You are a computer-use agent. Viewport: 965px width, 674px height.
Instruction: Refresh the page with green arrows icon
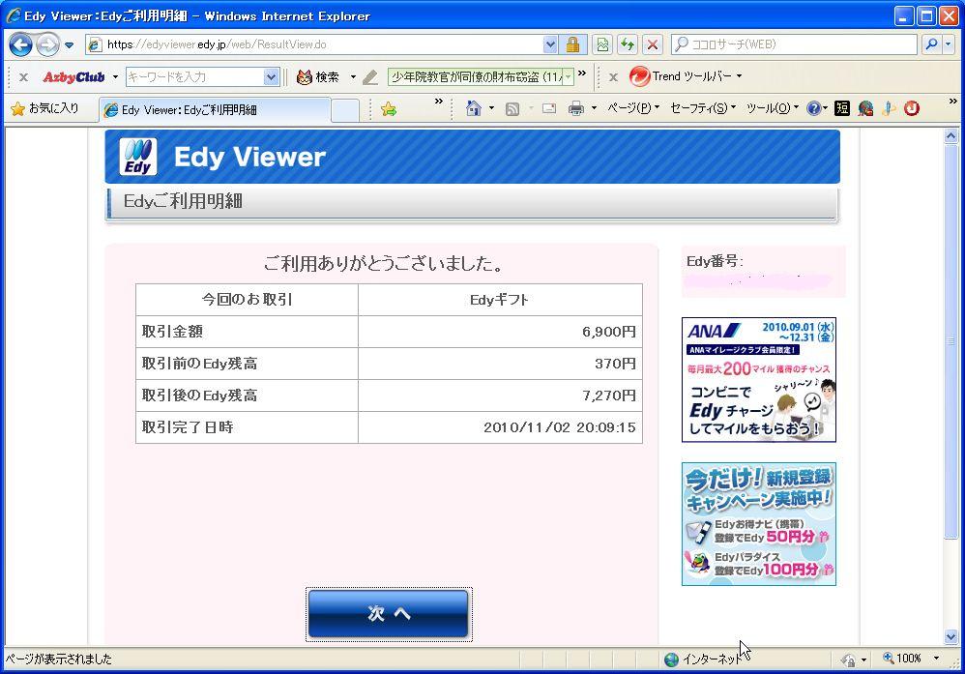point(628,44)
